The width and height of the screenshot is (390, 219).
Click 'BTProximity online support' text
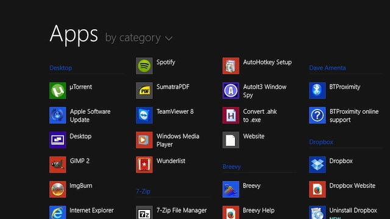[x=354, y=116]
